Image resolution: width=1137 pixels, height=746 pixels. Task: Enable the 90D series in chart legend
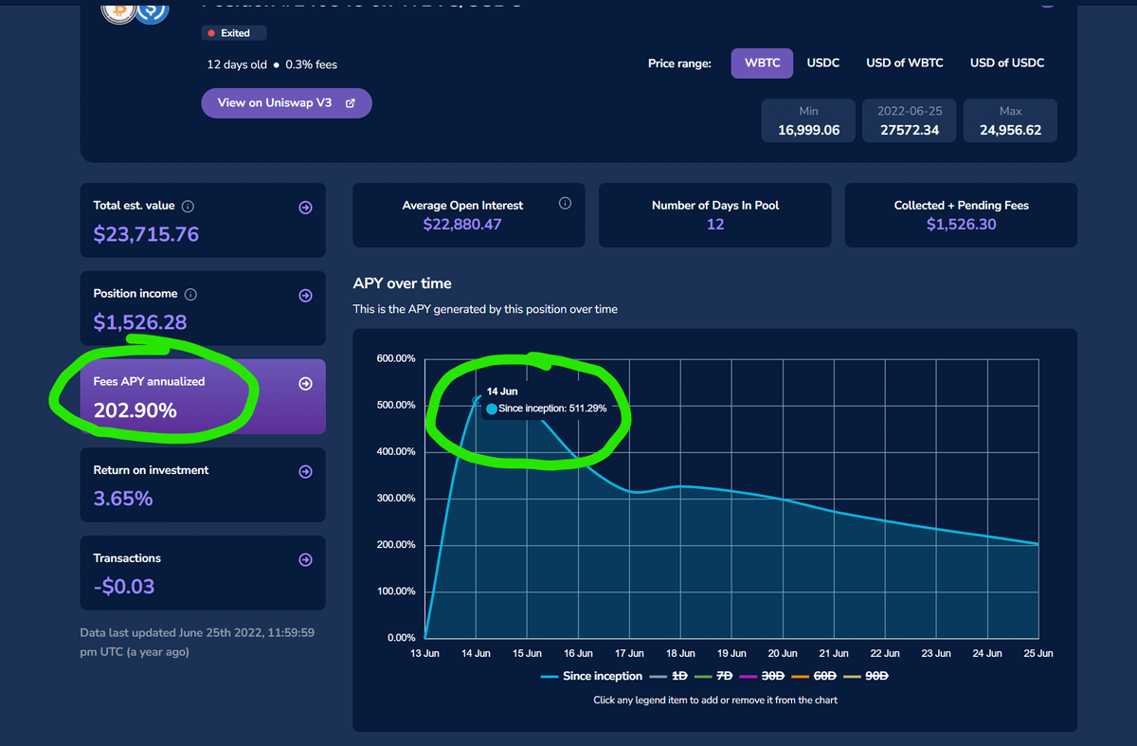(866, 677)
